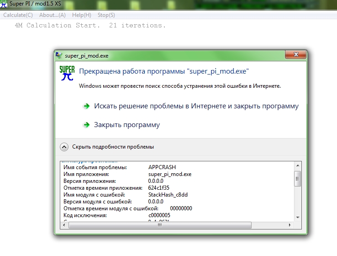Click 'Windows может провести поиск' description text
Image resolution: width=337 pixels, height=256 pixels.
(180, 86)
